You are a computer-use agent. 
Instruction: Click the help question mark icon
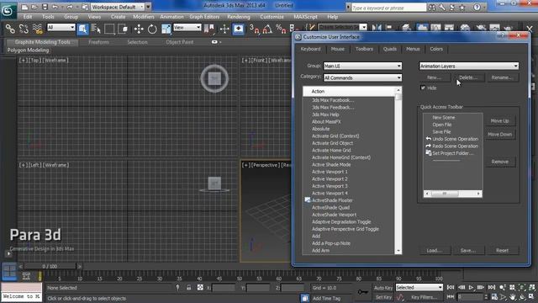pos(477,8)
